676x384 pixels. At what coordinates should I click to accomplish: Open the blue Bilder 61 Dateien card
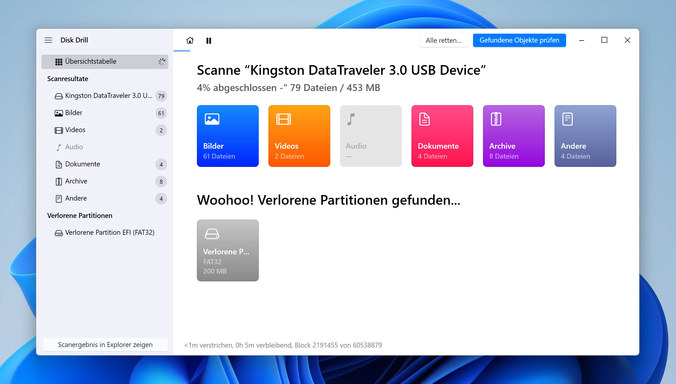[228, 136]
